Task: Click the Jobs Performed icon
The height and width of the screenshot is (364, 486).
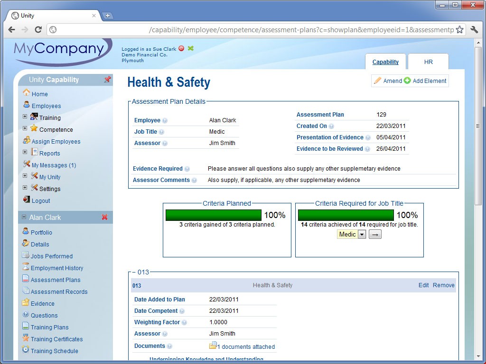Action: pyautogui.click(x=26, y=255)
